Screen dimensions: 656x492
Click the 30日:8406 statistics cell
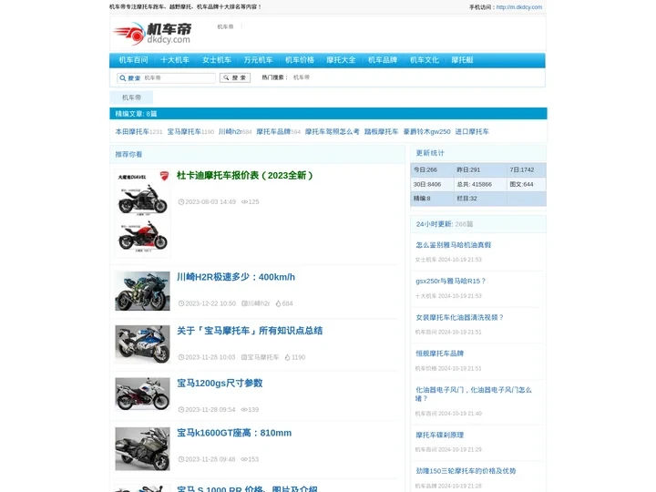(x=432, y=184)
